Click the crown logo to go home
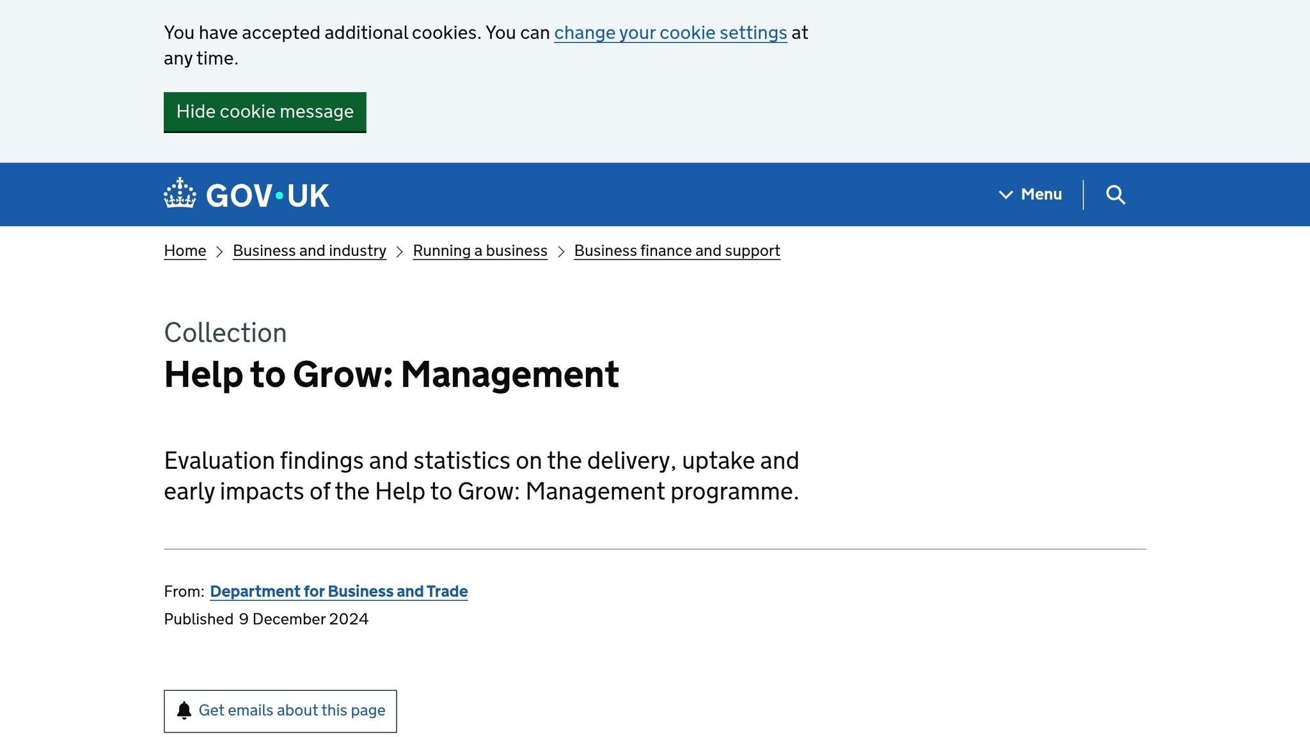The width and height of the screenshot is (1310, 737). pyautogui.click(x=180, y=194)
